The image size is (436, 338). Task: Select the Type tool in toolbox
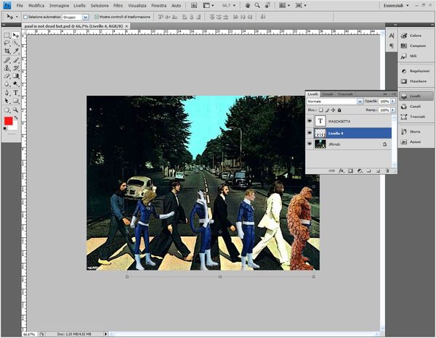point(15,93)
